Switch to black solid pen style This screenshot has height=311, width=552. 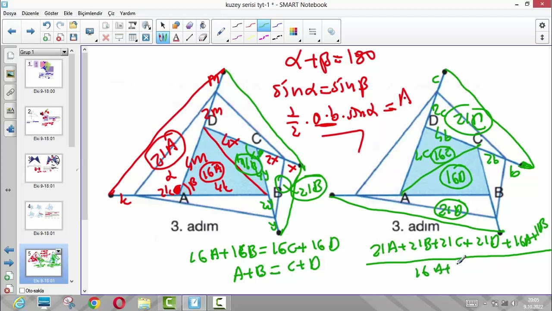(x=237, y=25)
